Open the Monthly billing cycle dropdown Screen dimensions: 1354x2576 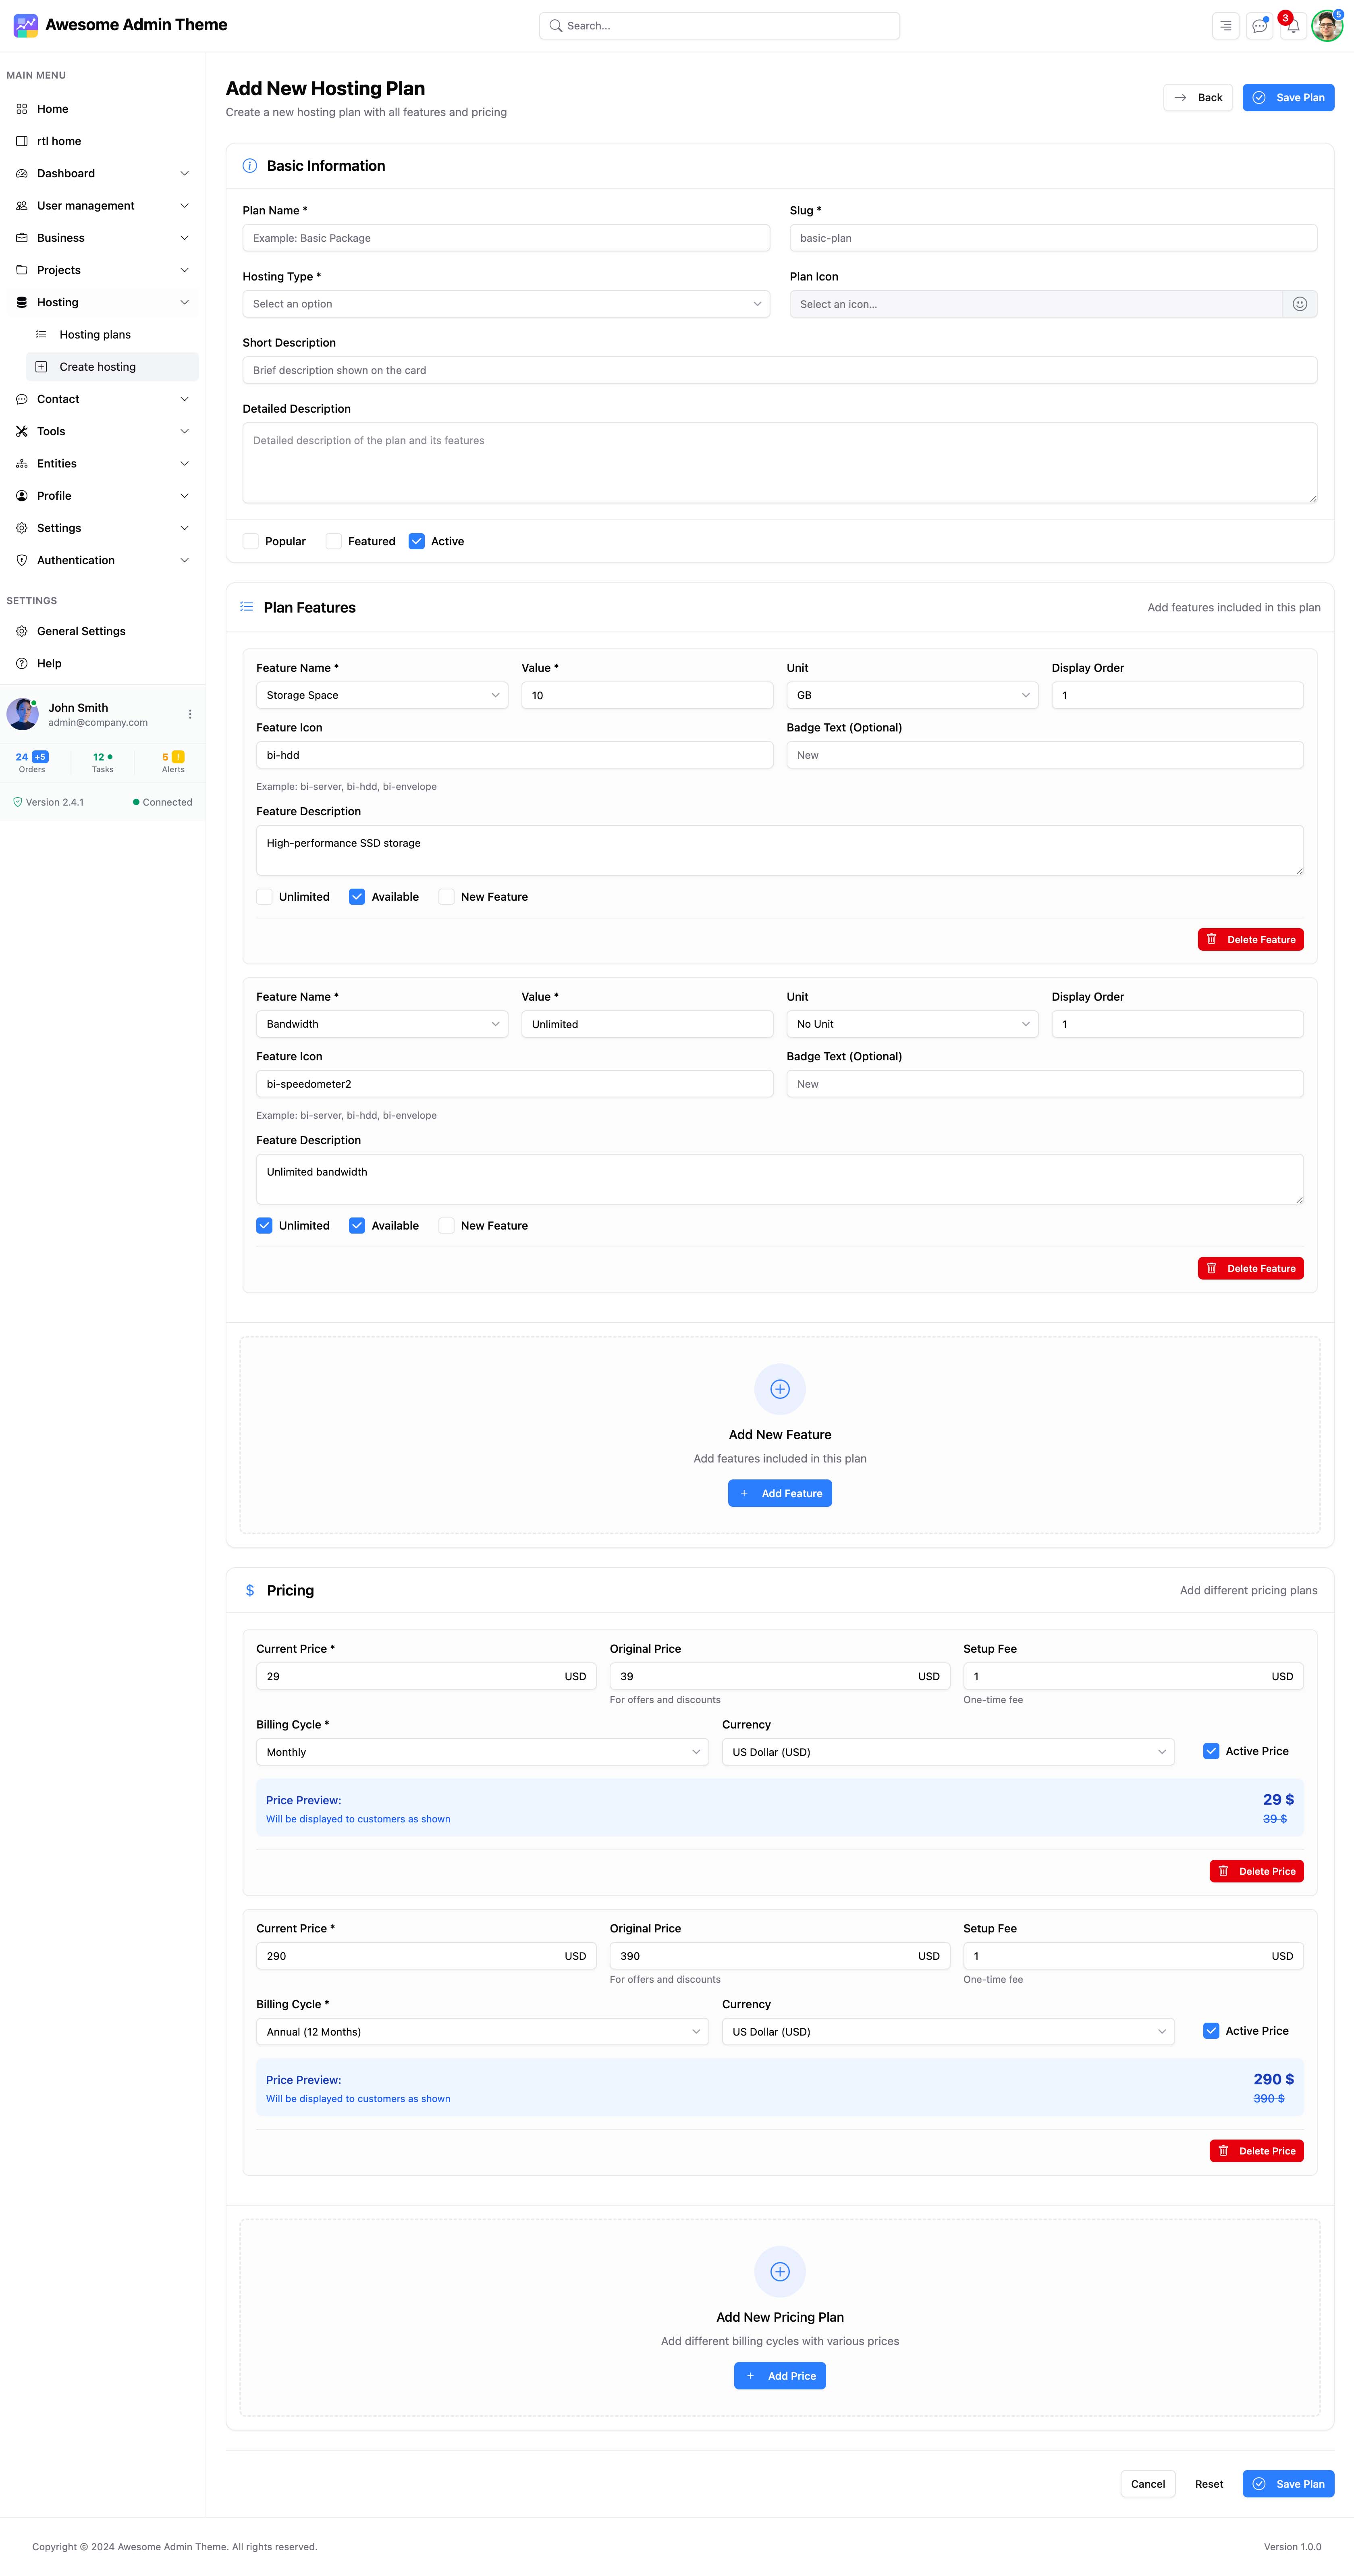click(482, 1752)
